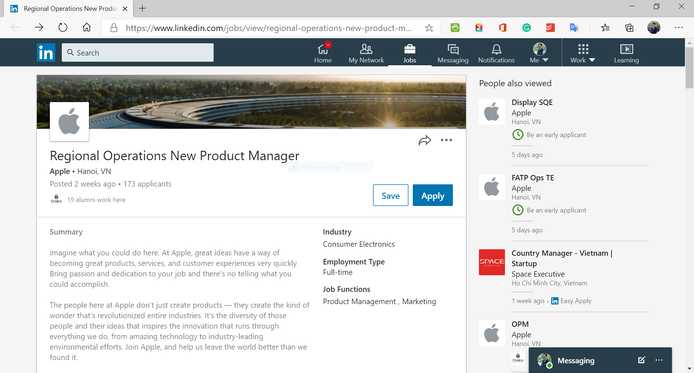Open the second calendar extension icon
Viewport: 694px width, 373px height.
click(479, 27)
